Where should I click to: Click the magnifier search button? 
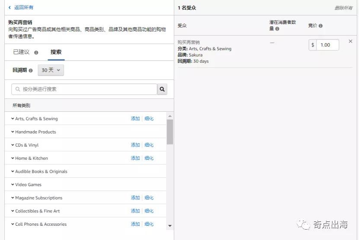(162, 89)
